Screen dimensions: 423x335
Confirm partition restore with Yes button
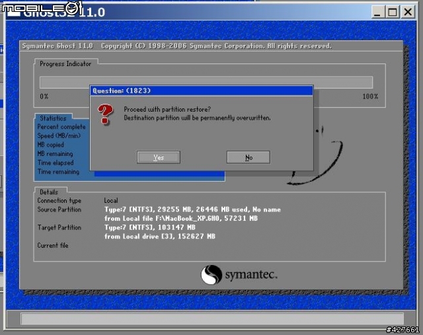(159, 157)
